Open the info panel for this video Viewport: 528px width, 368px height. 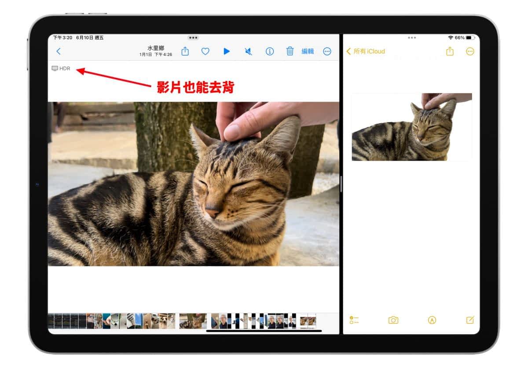(270, 52)
